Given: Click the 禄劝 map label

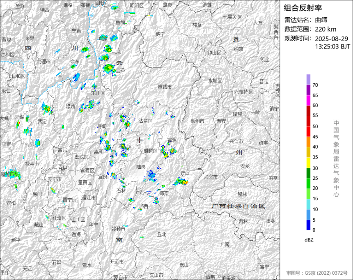Looking at the screenshot, I should (x=71, y=107).
